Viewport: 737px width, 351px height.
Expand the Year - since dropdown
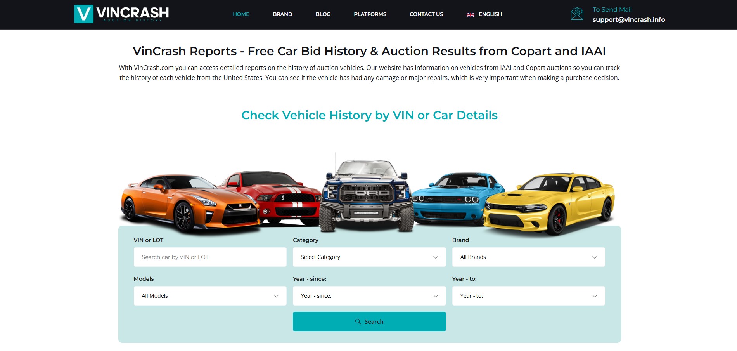click(369, 296)
